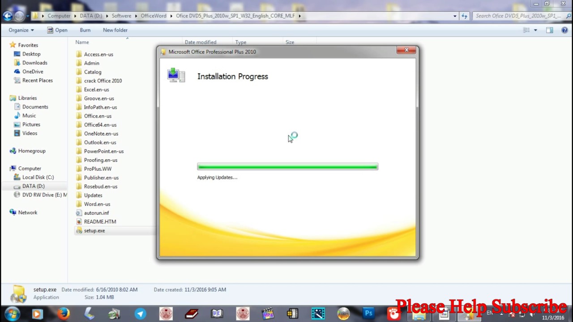The width and height of the screenshot is (573, 322).
Task: Open Photoshop from the taskbar
Action: [368, 314]
